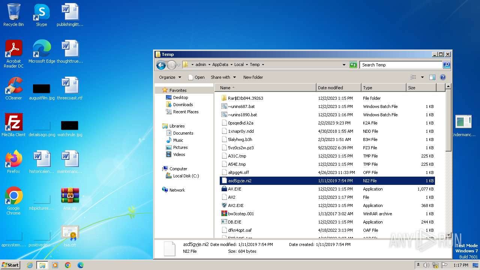Select the altpgg4i.off file

point(327,172)
